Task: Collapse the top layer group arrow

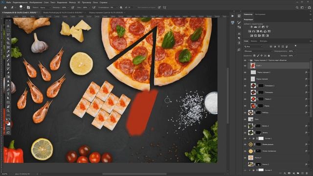Action: (x=248, y=60)
